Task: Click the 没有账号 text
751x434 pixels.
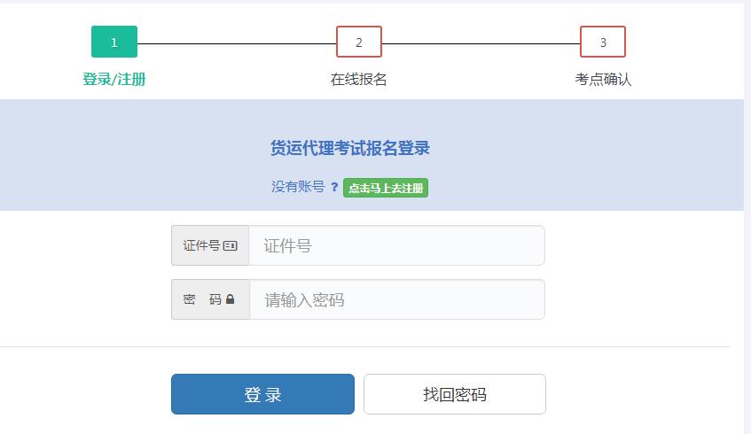Action: [298, 187]
